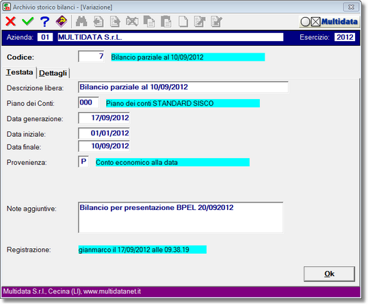Click 'gianmarco il 17/09/2012 alle 09.38.19' text

pos(134,250)
